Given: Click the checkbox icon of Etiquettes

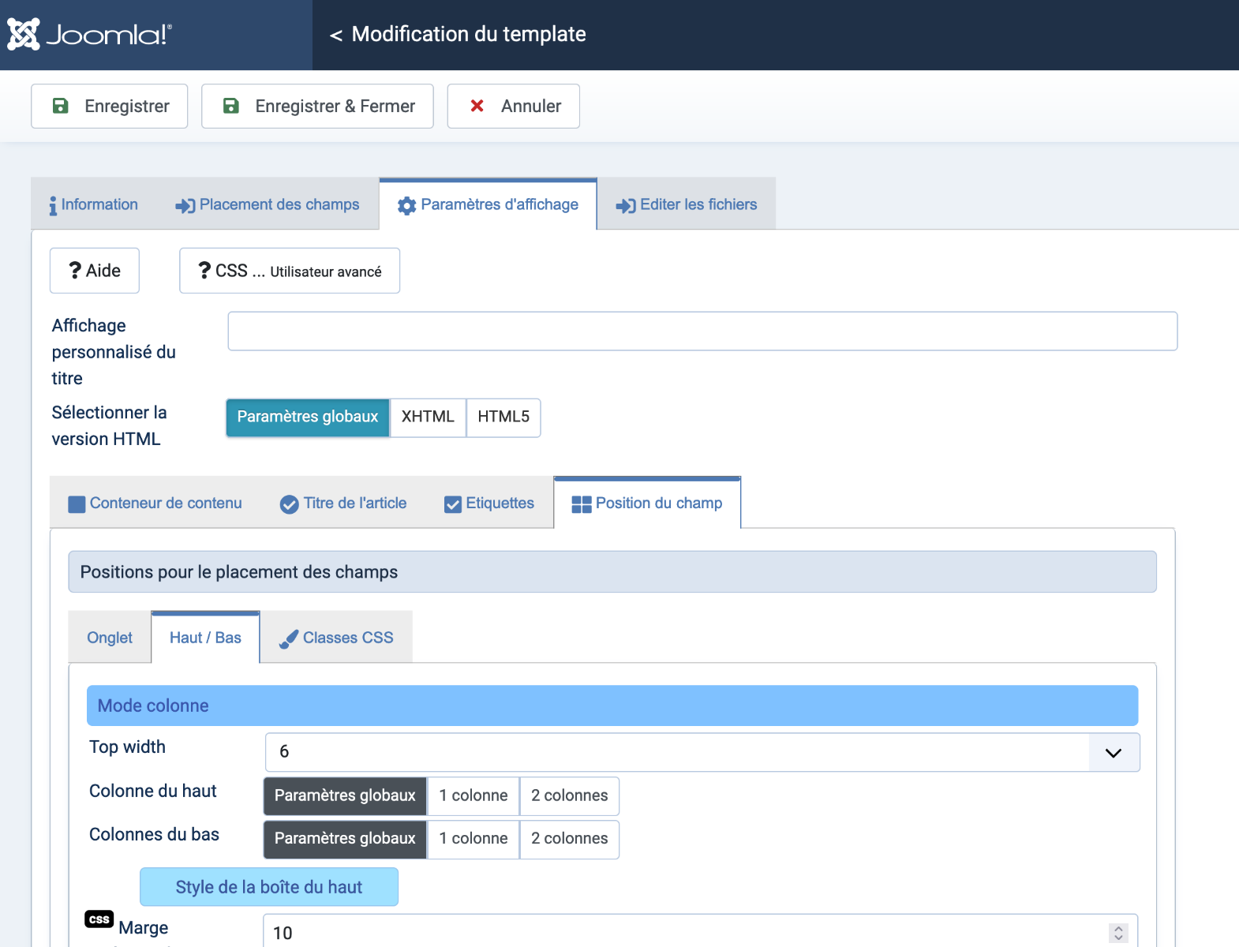Looking at the screenshot, I should [453, 504].
